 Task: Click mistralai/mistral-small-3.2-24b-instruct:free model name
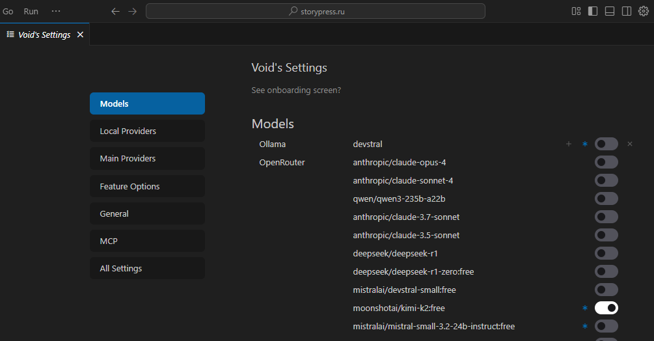434,327
